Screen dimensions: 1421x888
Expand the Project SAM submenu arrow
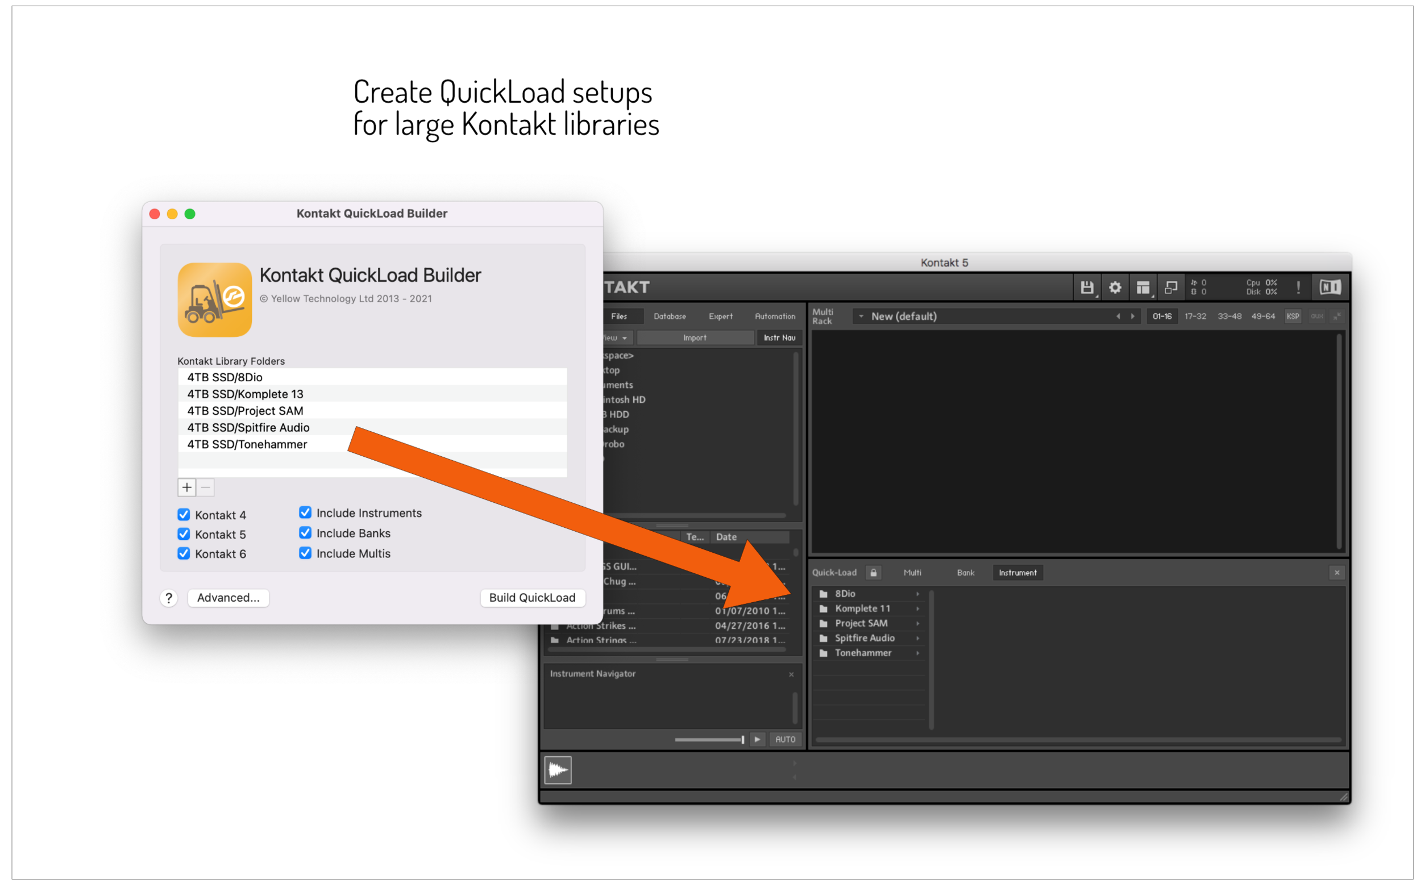coord(917,623)
